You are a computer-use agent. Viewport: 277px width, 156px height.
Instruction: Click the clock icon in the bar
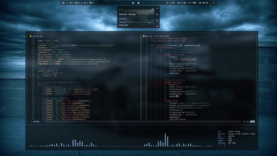coord(200,3)
